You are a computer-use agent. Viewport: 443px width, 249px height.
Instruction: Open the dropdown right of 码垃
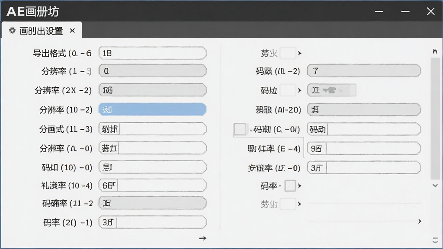tap(331, 90)
